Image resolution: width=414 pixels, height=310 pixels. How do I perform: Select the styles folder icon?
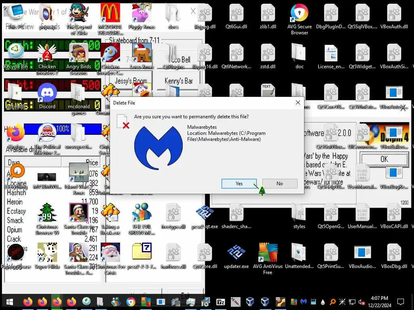[299, 216]
